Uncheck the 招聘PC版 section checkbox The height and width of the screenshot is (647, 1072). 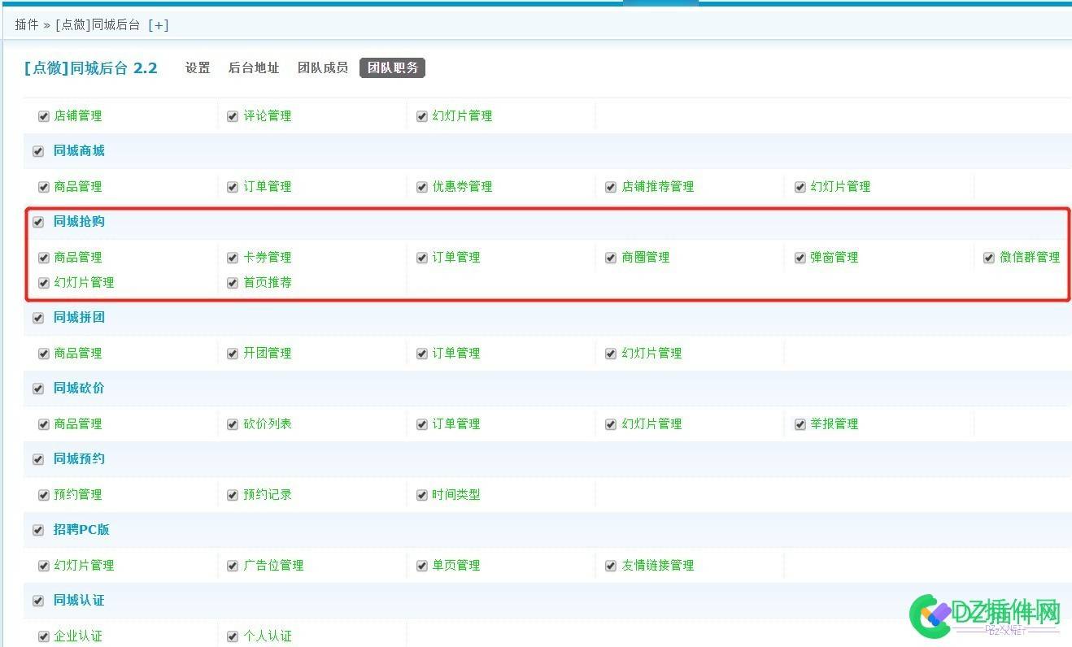(x=38, y=530)
